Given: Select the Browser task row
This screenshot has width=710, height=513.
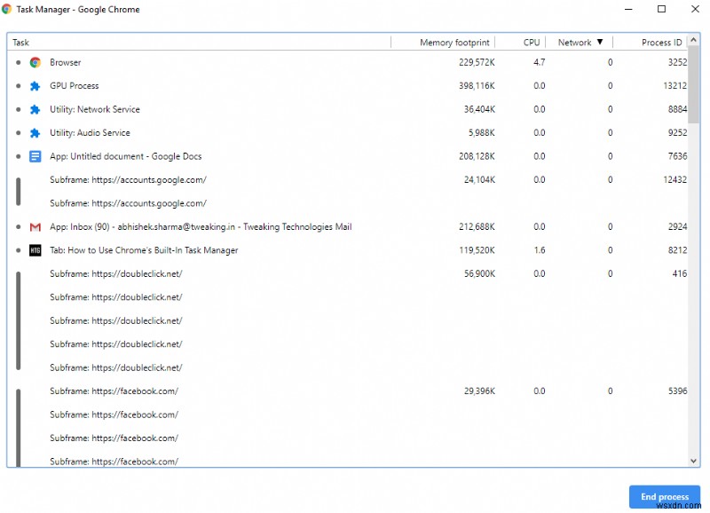Looking at the screenshot, I should click(x=347, y=62).
